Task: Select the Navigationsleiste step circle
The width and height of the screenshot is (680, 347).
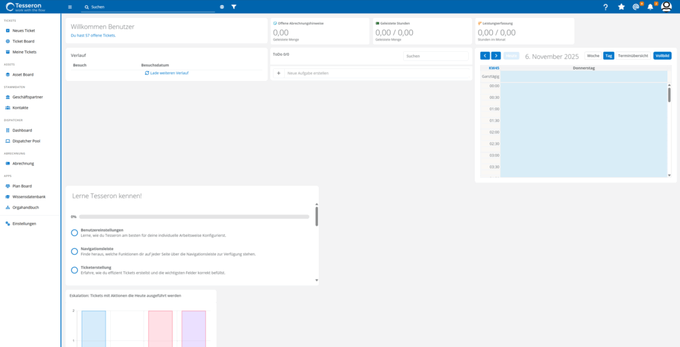Action: coord(74,251)
